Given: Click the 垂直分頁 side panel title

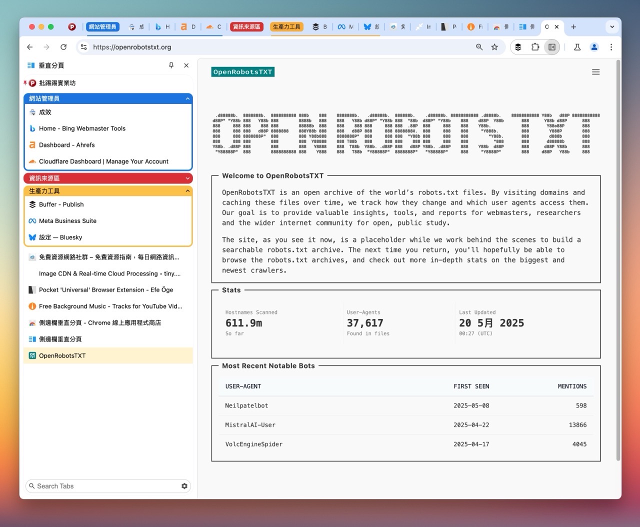Looking at the screenshot, I should [51, 65].
